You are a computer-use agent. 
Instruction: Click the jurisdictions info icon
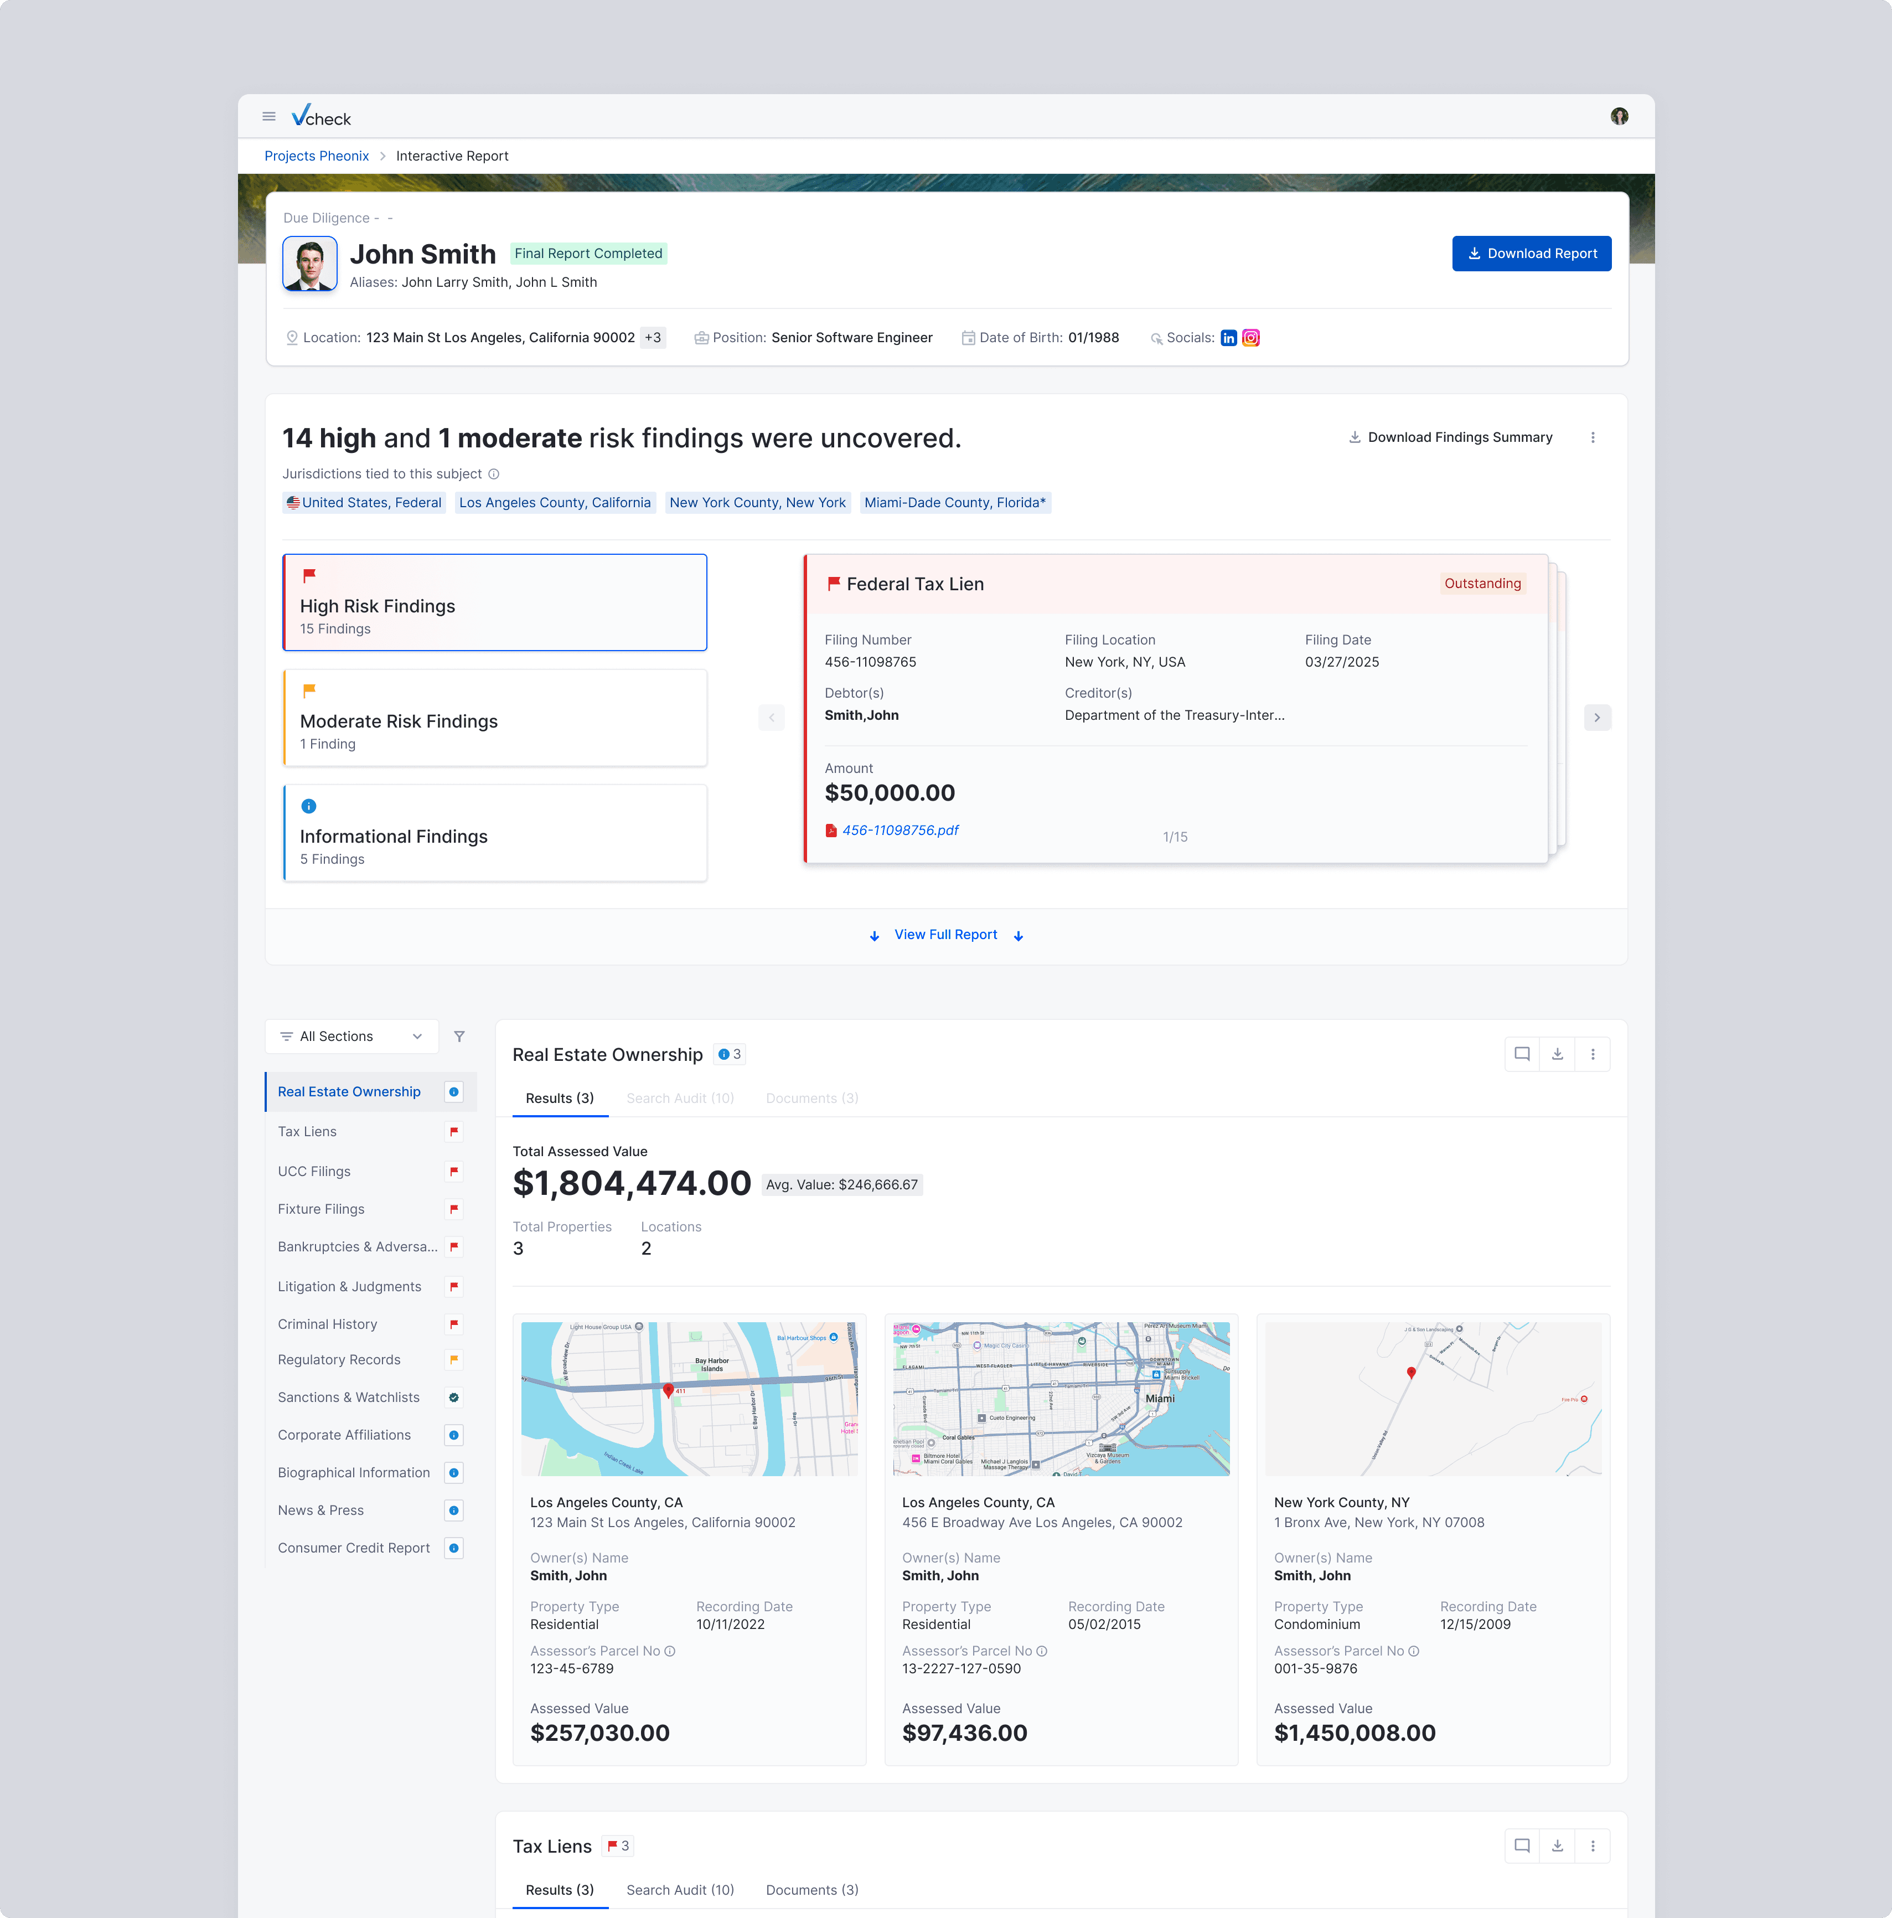pyautogui.click(x=493, y=473)
